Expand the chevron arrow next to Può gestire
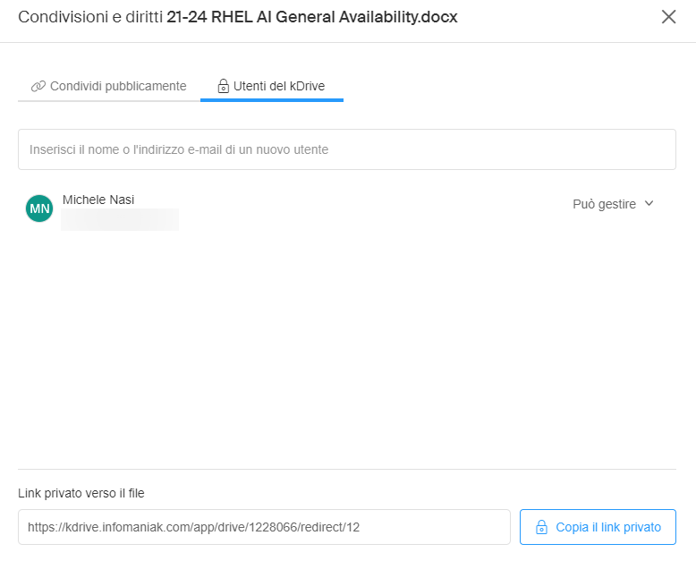This screenshot has width=696, height=561. click(x=649, y=204)
